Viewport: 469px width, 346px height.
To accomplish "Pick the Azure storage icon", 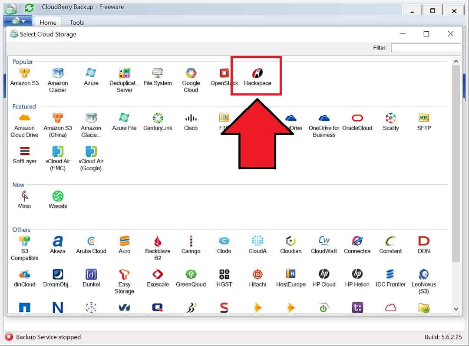I will pyautogui.click(x=91, y=74).
